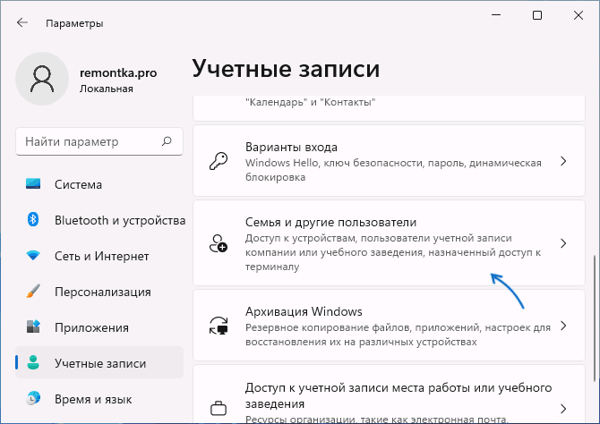Click the Учетные записи person icon
This screenshot has width=600, height=424.
coord(33,363)
